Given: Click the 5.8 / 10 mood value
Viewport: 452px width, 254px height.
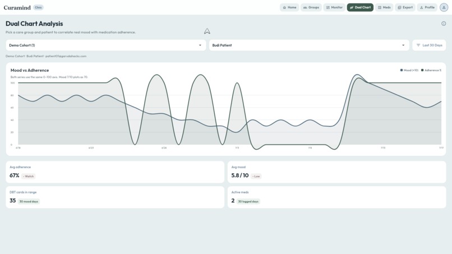Looking at the screenshot, I should 240,176.
